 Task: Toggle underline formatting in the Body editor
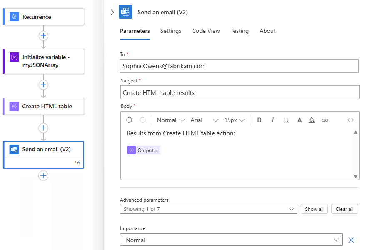(x=286, y=120)
